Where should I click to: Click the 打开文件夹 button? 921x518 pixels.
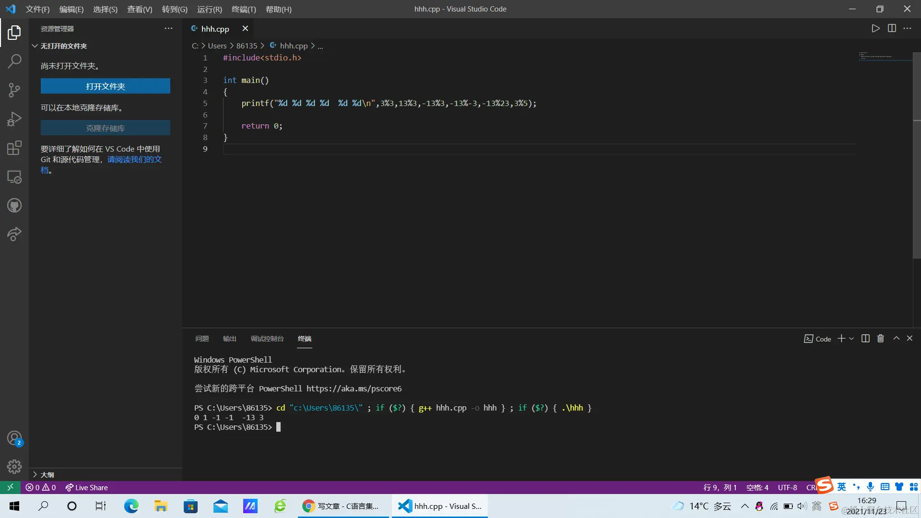105,86
